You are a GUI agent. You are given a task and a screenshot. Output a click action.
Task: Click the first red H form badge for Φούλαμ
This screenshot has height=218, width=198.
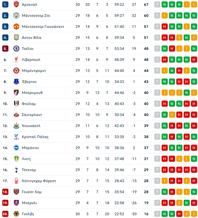click(165, 104)
